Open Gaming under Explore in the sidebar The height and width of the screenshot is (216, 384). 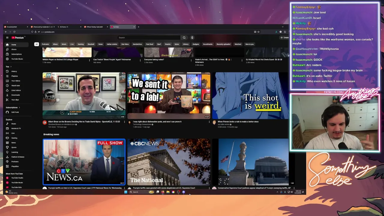[x=14, y=138]
